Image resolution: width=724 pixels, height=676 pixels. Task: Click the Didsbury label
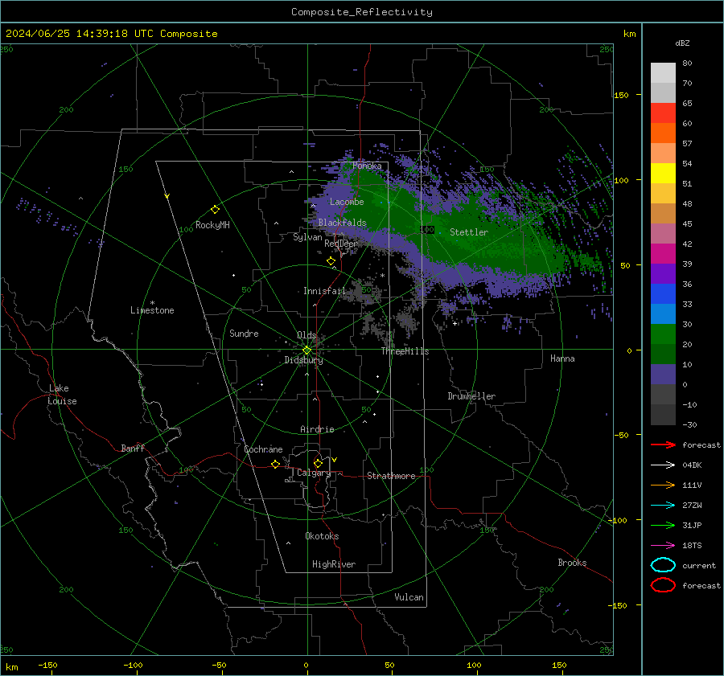303,360
